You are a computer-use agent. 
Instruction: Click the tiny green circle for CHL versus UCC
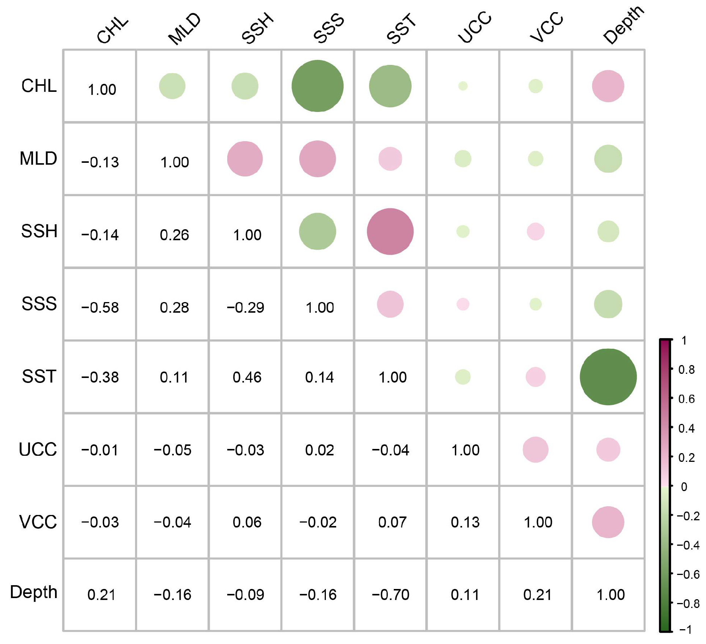pyautogui.click(x=463, y=86)
